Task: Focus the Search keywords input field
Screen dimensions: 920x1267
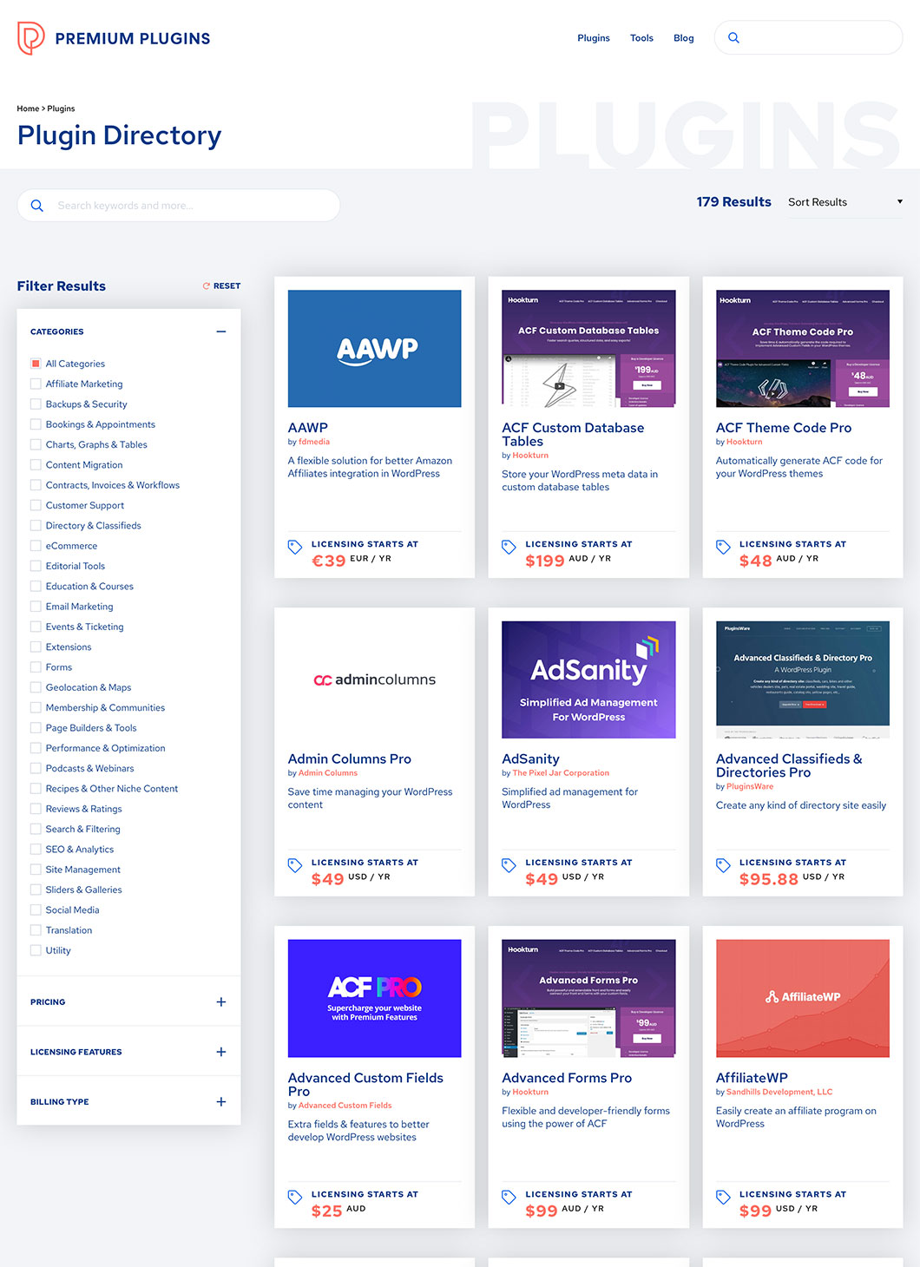Action: 179,206
